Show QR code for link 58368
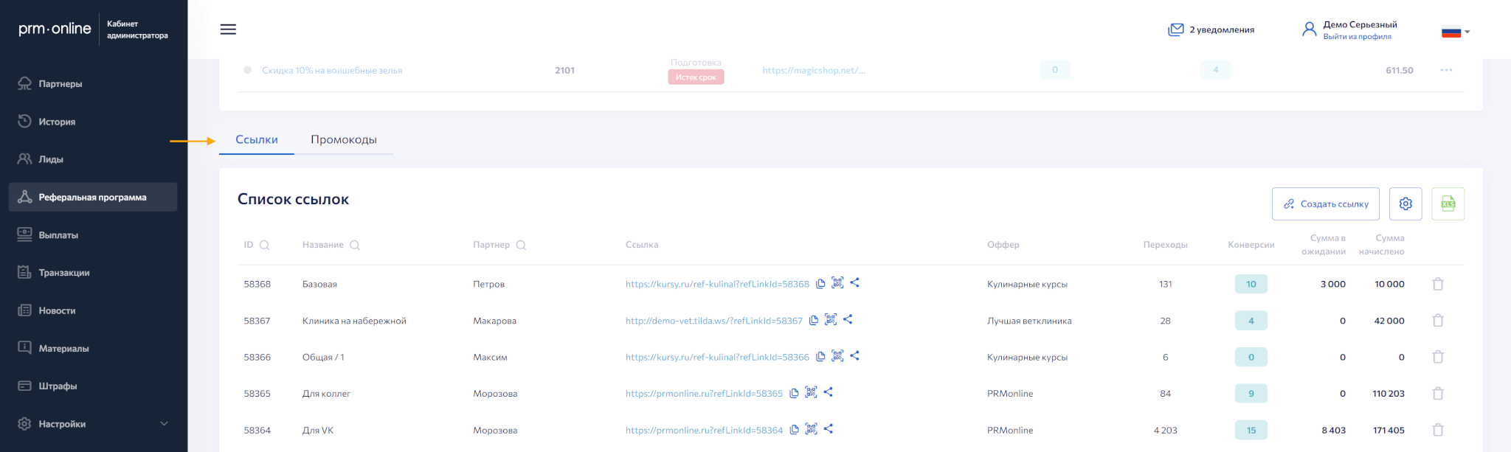 point(837,282)
